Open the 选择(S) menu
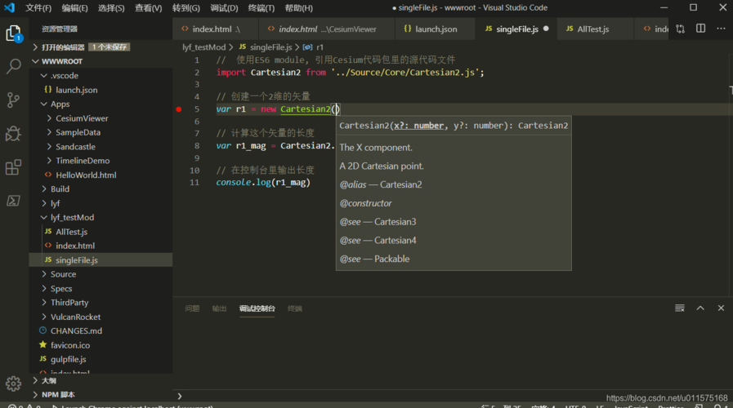The image size is (733, 408). point(111,8)
